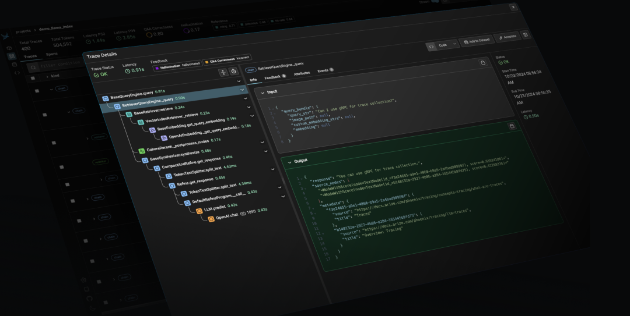The width and height of the screenshot is (630, 316).
Task: Click the projects breadcrumb link
Action: coord(23,31)
